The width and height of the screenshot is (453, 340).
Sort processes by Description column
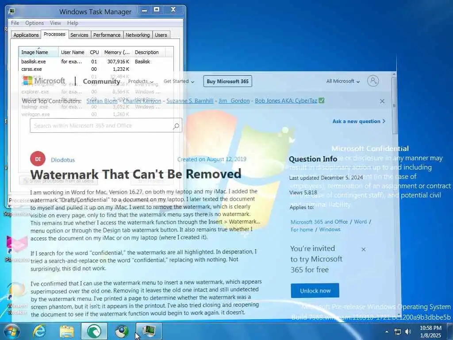click(149, 52)
